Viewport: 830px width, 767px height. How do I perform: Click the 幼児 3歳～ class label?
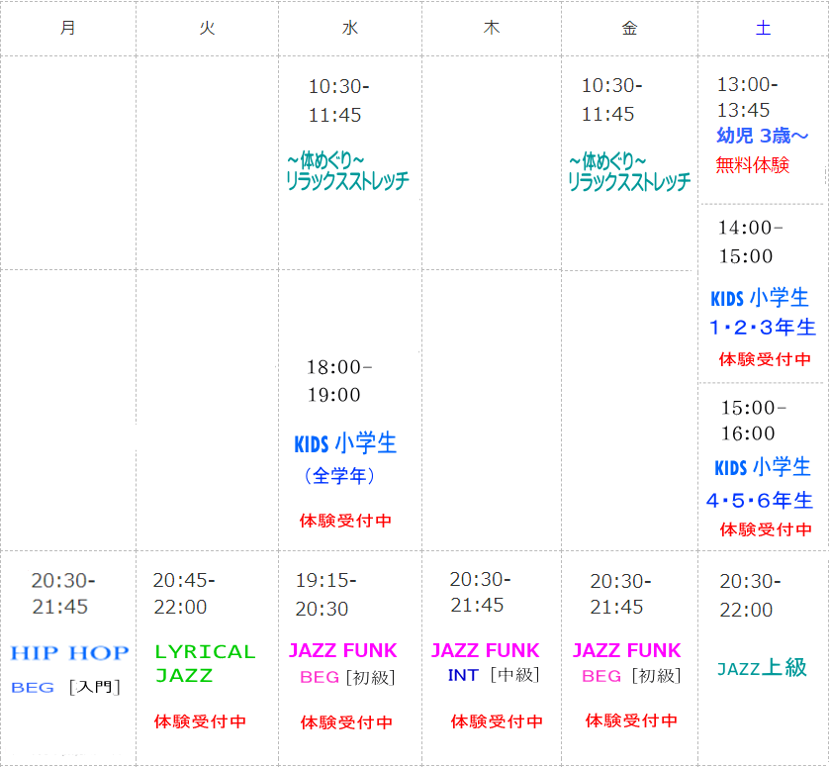(x=762, y=137)
